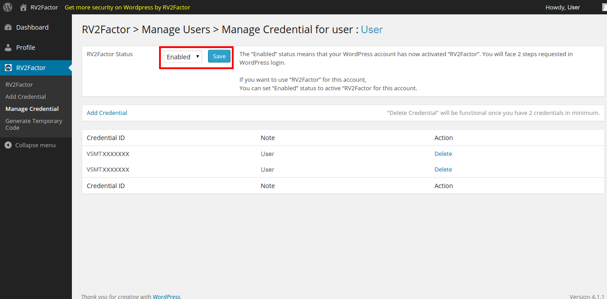Viewport: 607px width, 299px height.
Task: Click the Collapse menu arrow icon
Action: (8, 145)
